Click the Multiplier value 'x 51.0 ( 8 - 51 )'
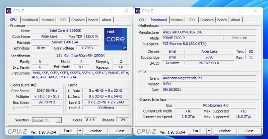 point(47,96)
